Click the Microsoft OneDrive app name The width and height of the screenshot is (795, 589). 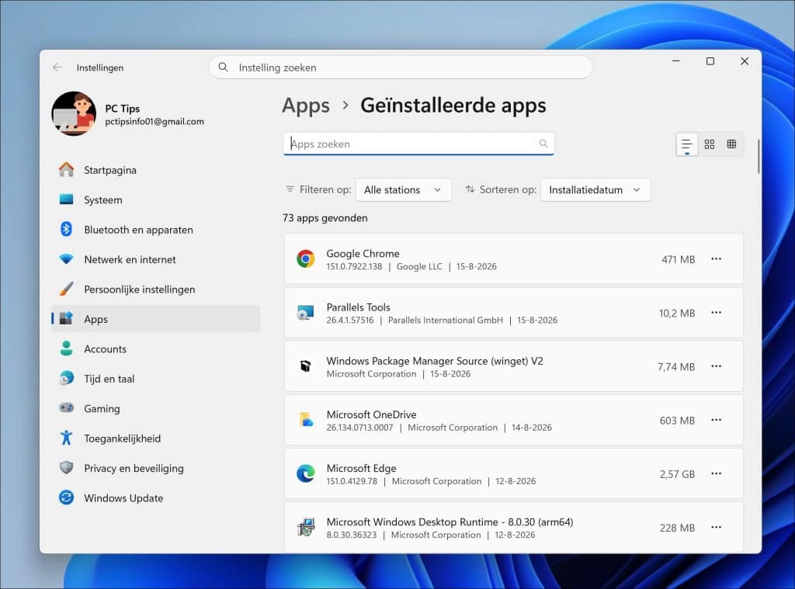pyautogui.click(x=371, y=414)
